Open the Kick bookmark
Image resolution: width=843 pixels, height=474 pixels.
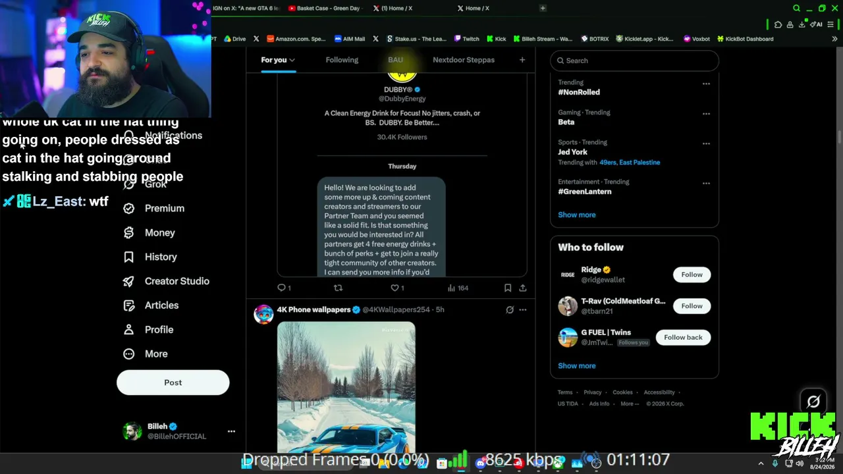click(x=495, y=39)
